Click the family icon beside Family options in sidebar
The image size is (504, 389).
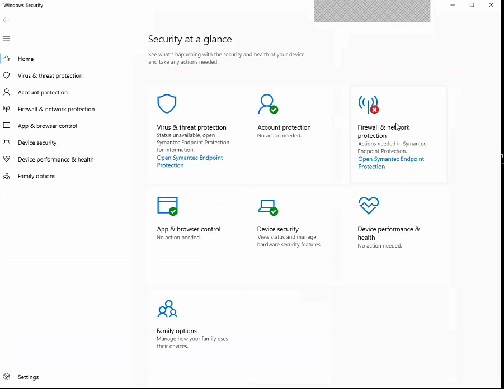6,176
